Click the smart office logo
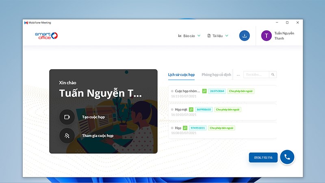 tap(46, 36)
